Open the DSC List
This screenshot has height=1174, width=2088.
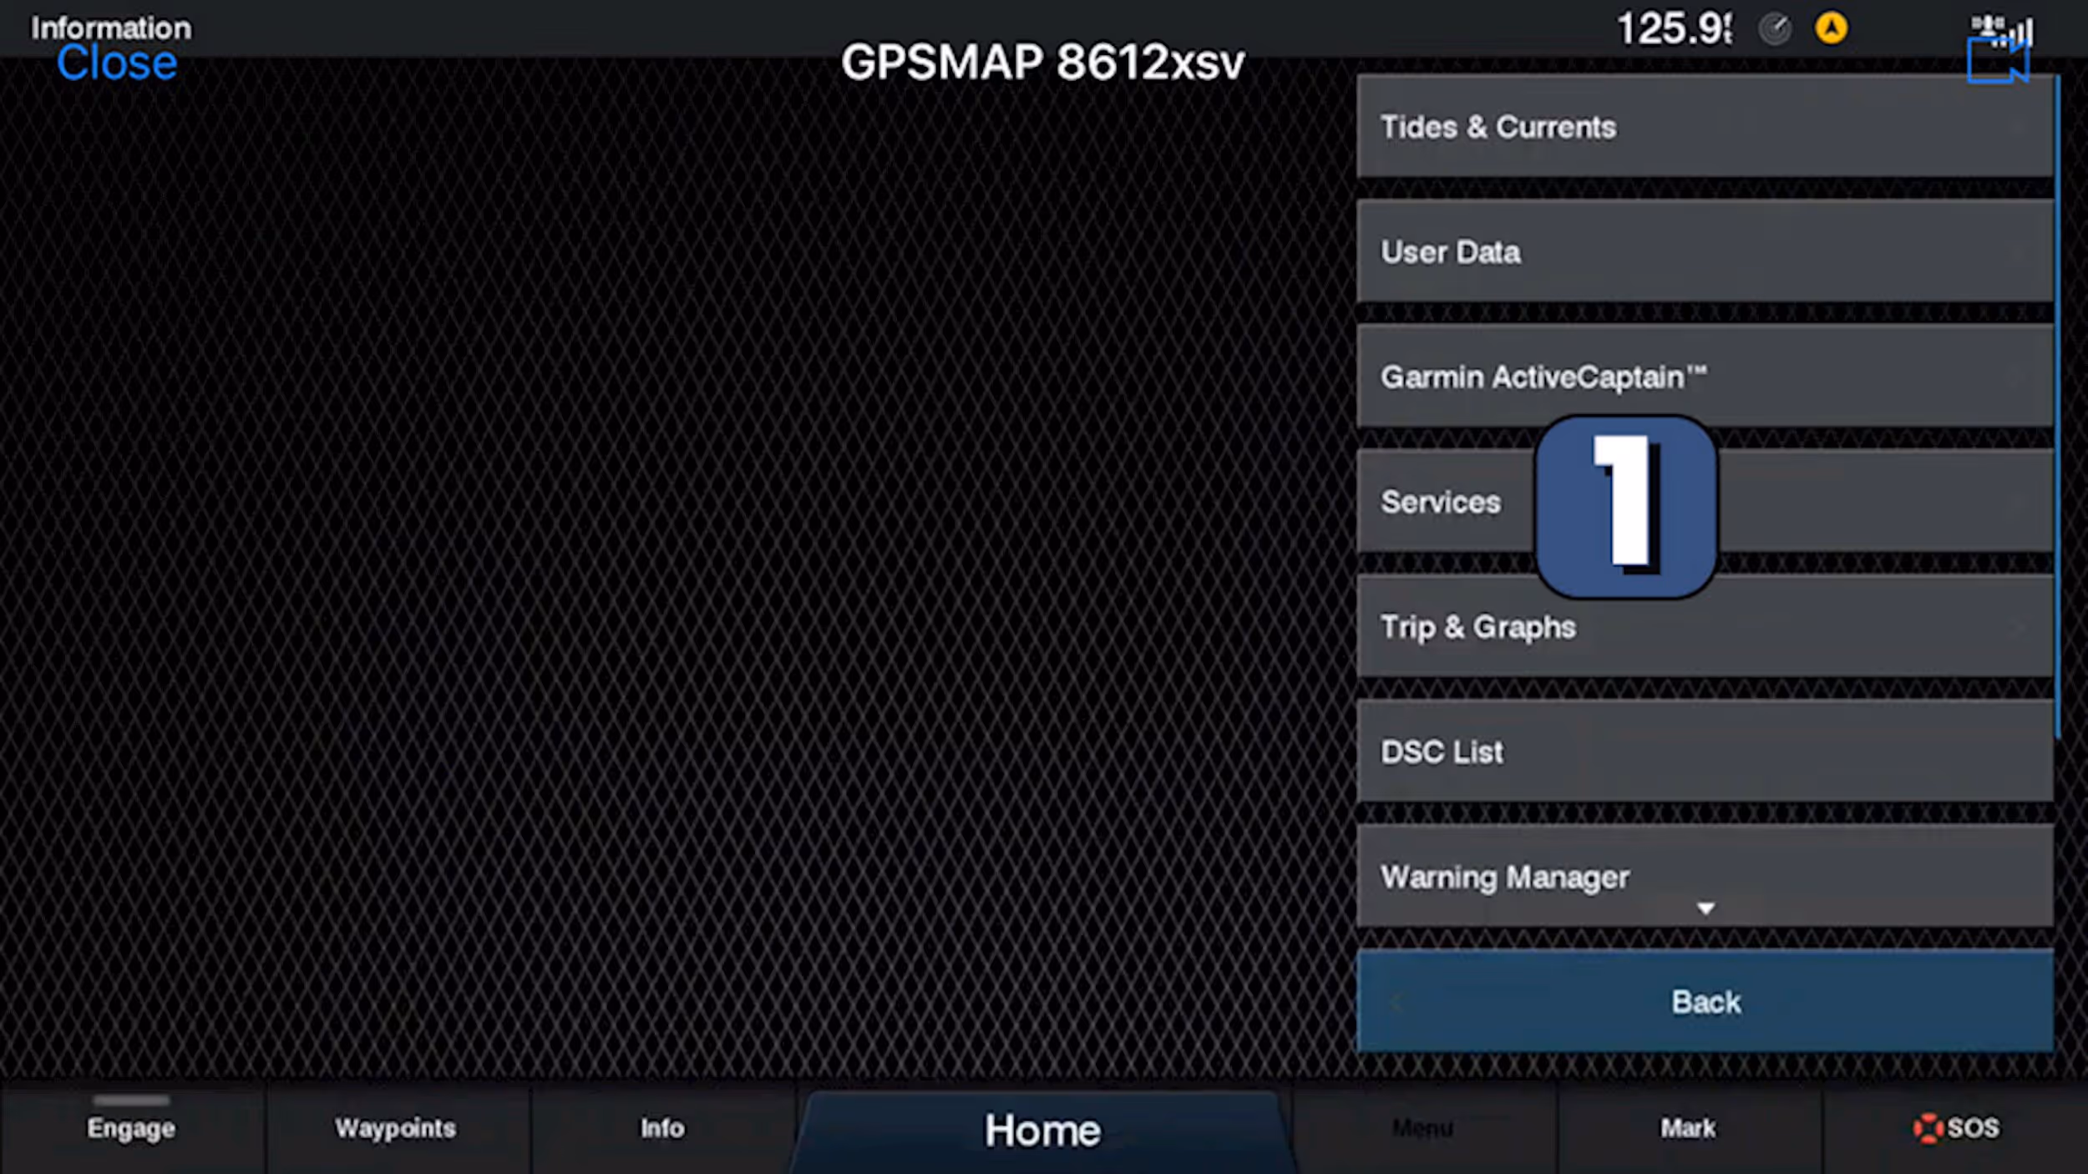click(1705, 751)
